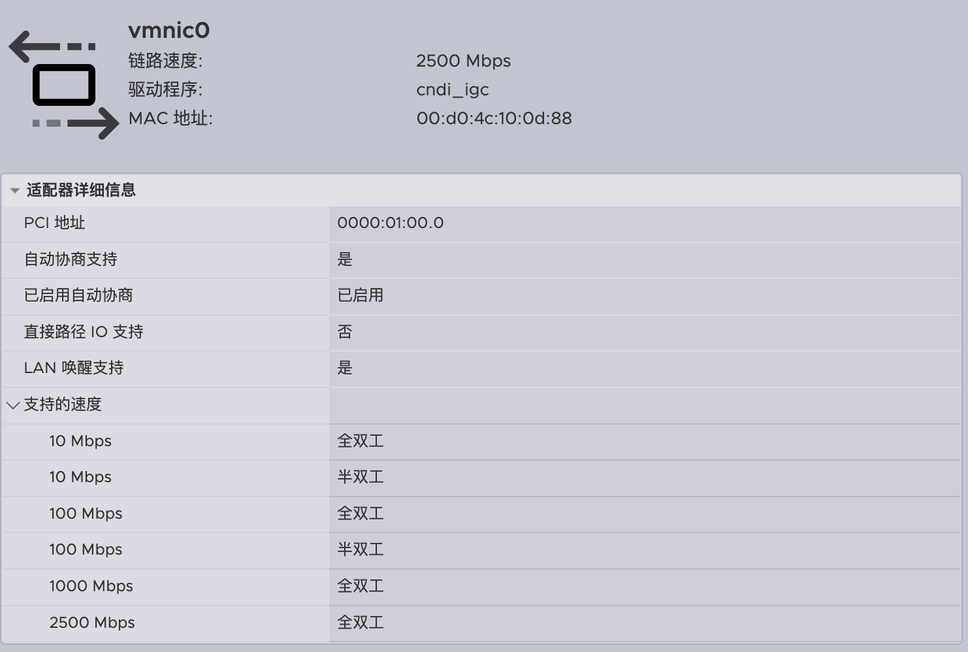
Task: Select the 10 Mbps 半双工 speed row
Action: click(x=80, y=477)
